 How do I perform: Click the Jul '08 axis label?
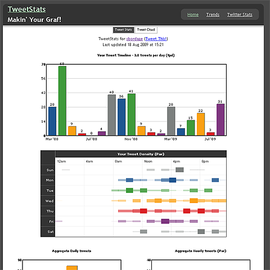pos(92,139)
